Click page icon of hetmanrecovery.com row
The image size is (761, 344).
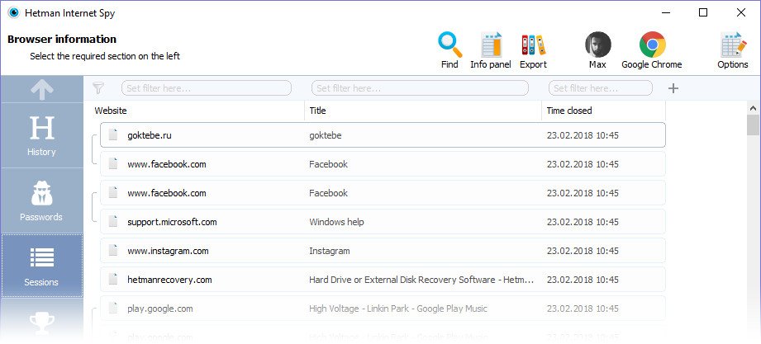[113, 279]
